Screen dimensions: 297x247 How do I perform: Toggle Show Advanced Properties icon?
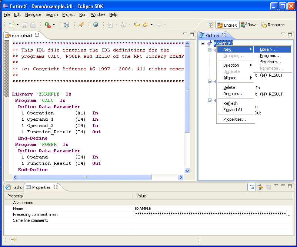[x=260, y=187]
